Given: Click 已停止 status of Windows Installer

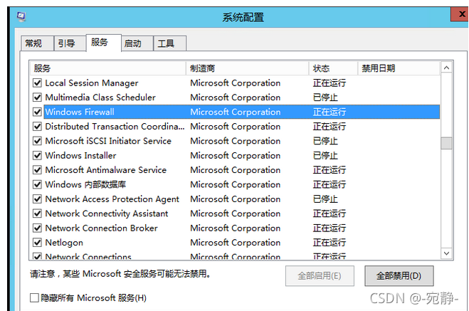Looking at the screenshot, I should click(325, 155).
